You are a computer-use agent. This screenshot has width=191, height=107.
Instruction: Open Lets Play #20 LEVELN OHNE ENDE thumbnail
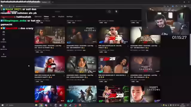pyautogui.click(x=81, y=64)
